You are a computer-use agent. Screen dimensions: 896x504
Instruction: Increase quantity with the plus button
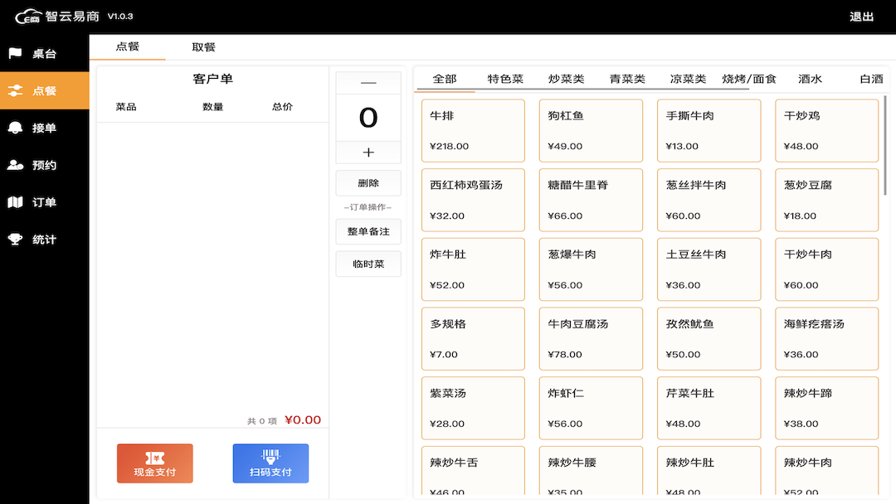[368, 153]
